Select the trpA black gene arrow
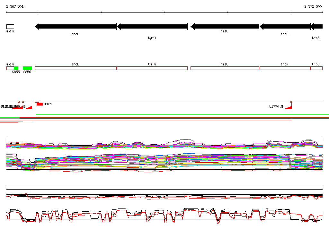329x229 pixels. coord(285,27)
